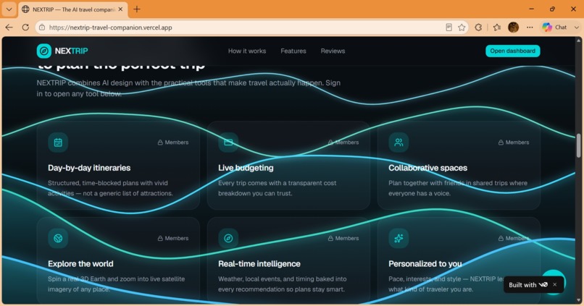Click 'Every trip comes with a transparent cost' text
584x306 pixels.
tap(277, 188)
